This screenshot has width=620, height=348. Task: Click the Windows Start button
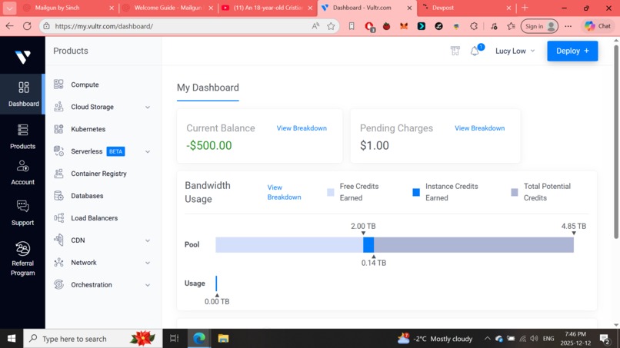[12, 339]
